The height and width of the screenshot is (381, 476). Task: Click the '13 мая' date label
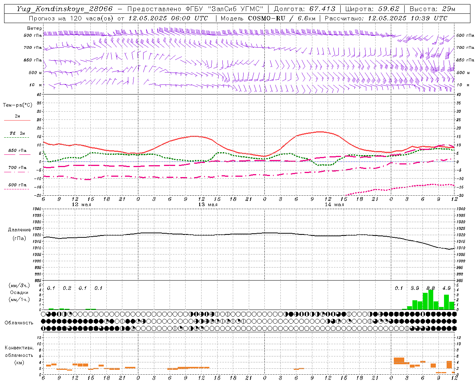(x=208, y=205)
